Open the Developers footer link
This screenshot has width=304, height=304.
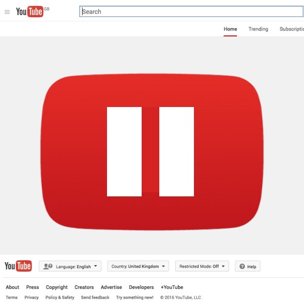tap(142, 288)
